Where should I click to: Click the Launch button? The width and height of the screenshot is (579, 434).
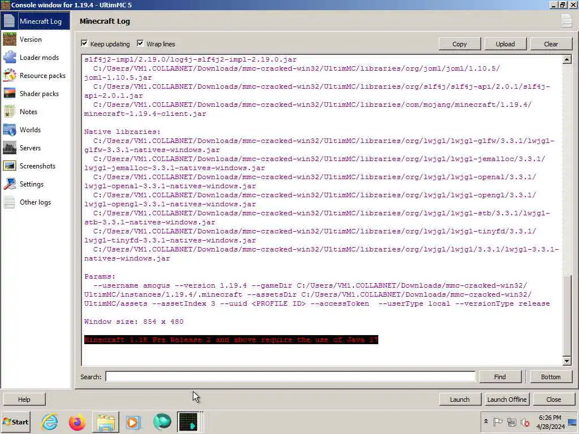click(x=460, y=400)
